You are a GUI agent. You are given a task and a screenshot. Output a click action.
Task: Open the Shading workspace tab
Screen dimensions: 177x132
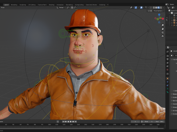[x=52, y=5]
